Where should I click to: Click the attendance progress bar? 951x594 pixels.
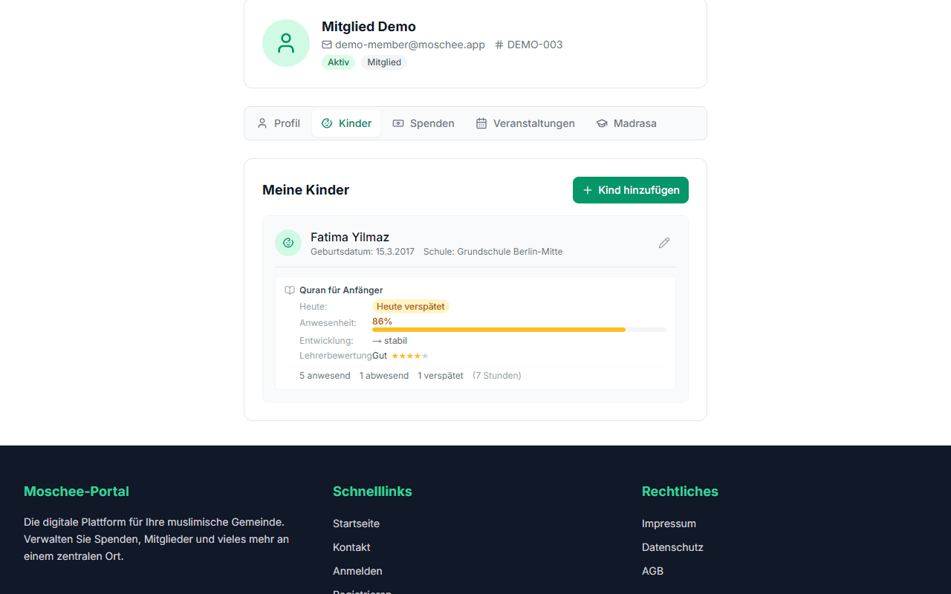(x=519, y=330)
